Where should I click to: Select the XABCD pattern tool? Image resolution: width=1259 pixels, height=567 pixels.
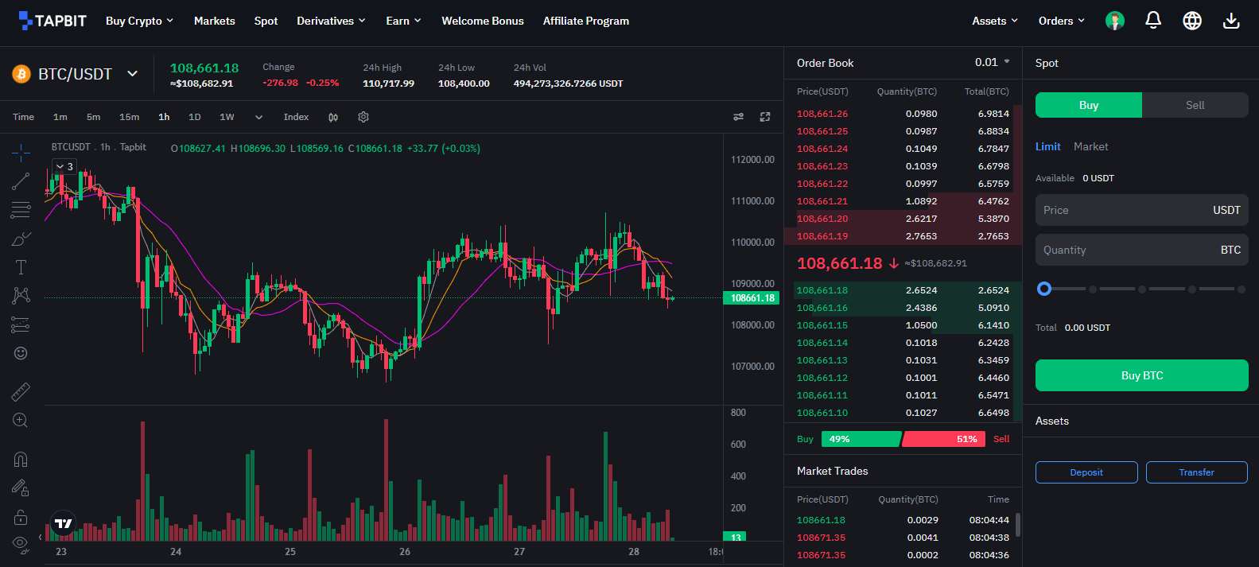coord(21,296)
